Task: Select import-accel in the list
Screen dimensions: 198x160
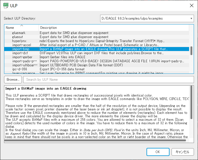Action: point(22,45)
